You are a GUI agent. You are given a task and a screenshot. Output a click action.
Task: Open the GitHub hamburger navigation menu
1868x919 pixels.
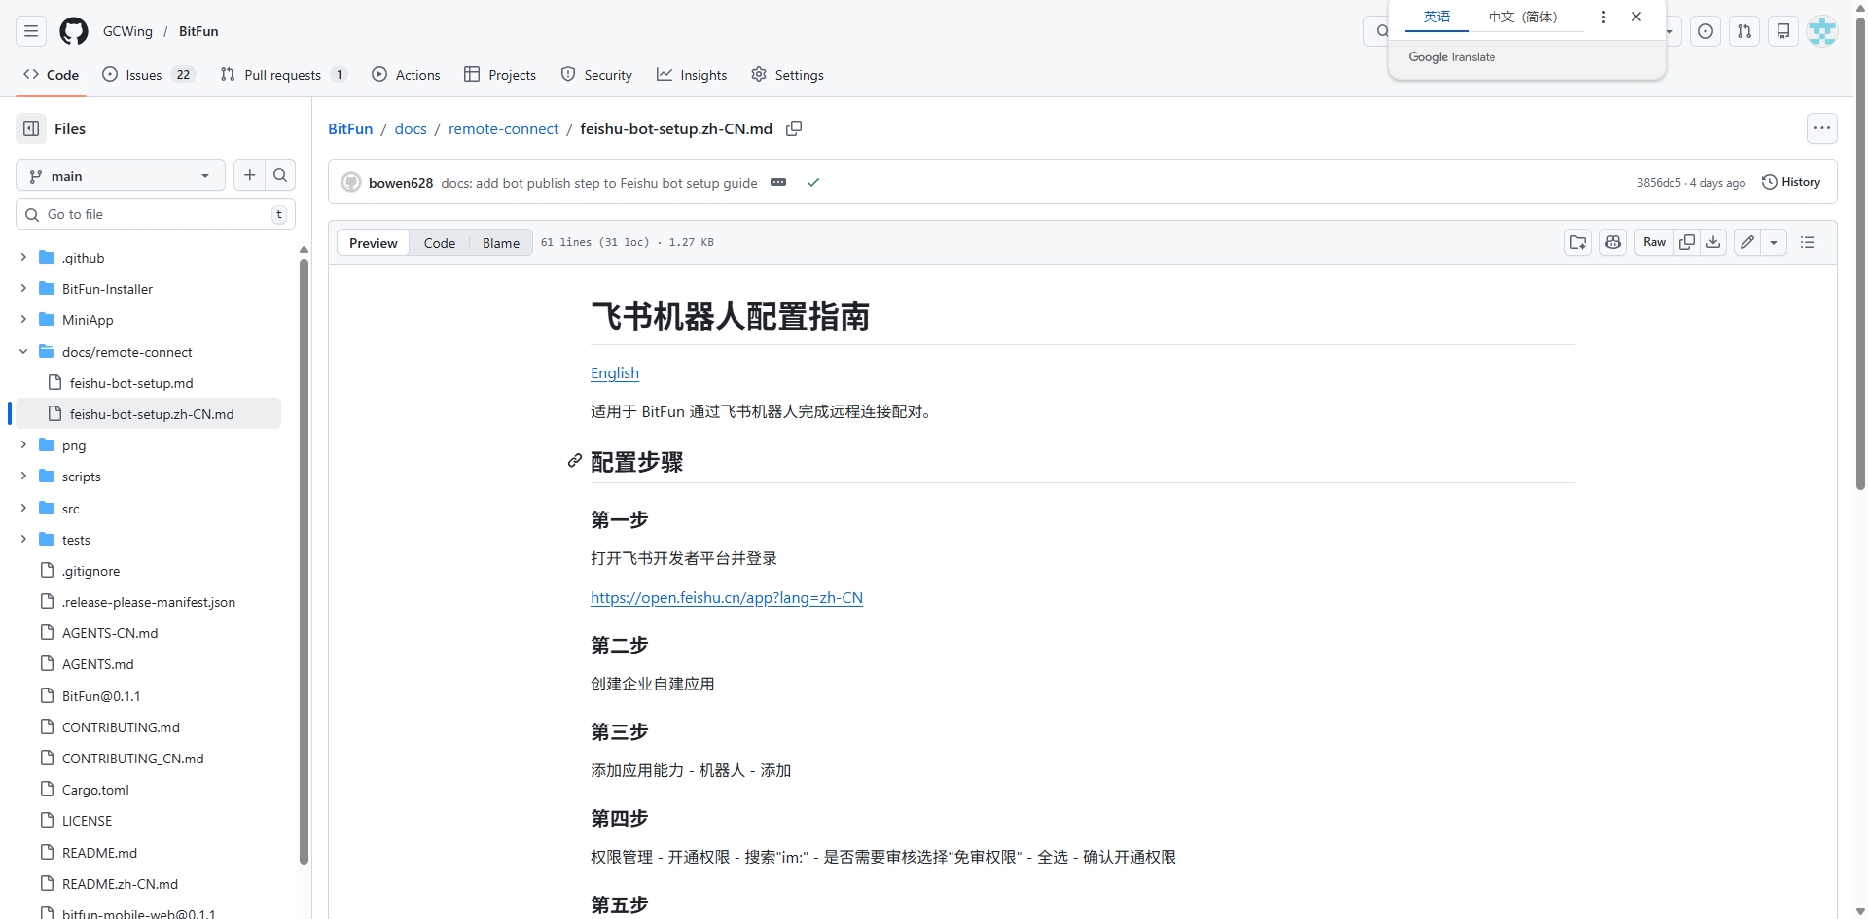pyautogui.click(x=31, y=31)
